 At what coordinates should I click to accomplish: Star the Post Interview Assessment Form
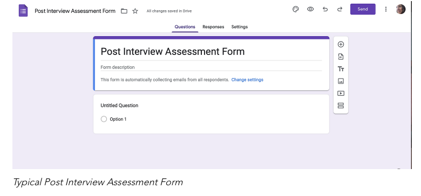[x=135, y=11]
